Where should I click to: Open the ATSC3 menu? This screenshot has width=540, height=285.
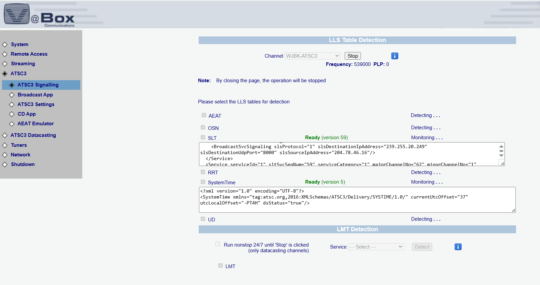19,74
